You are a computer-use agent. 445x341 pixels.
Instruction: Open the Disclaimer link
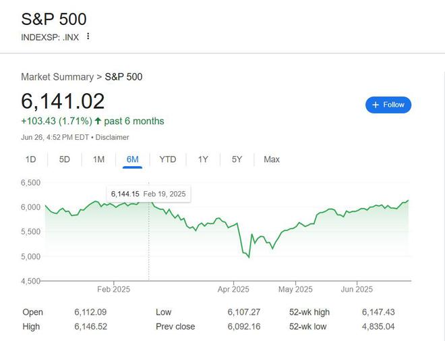click(x=112, y=137)
